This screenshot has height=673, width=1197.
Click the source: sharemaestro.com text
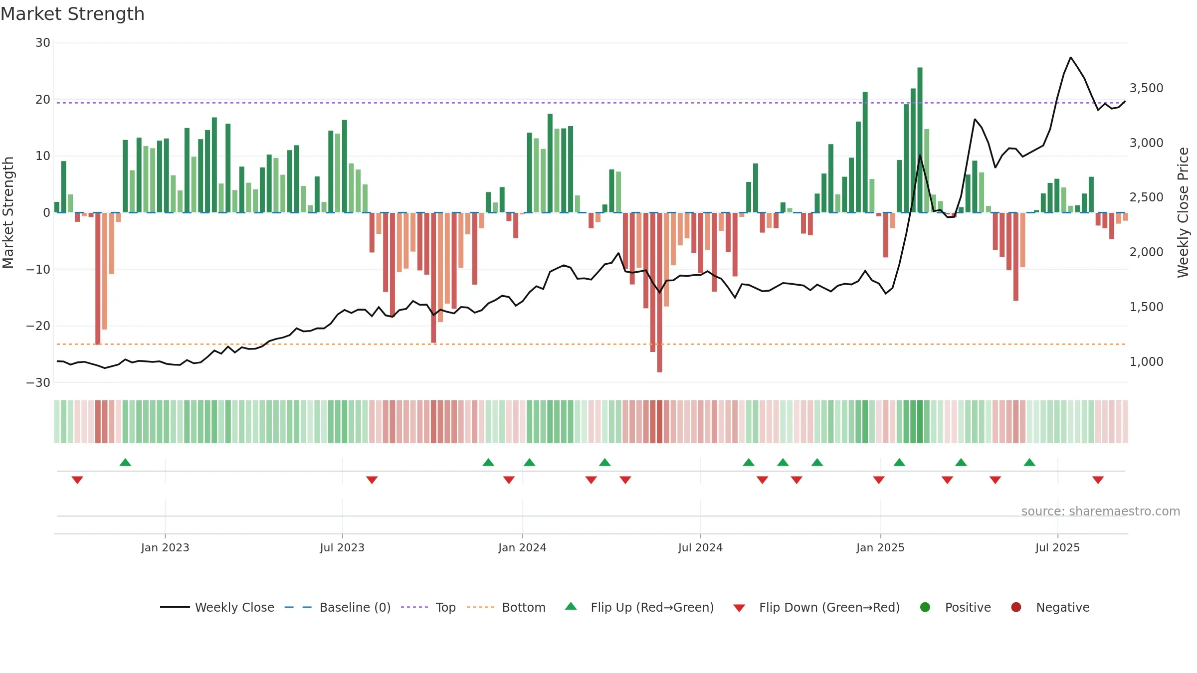(1101, 511)
